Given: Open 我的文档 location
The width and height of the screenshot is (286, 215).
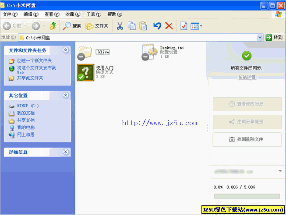Looking at the screenshot, I should [x=26, y=113].
